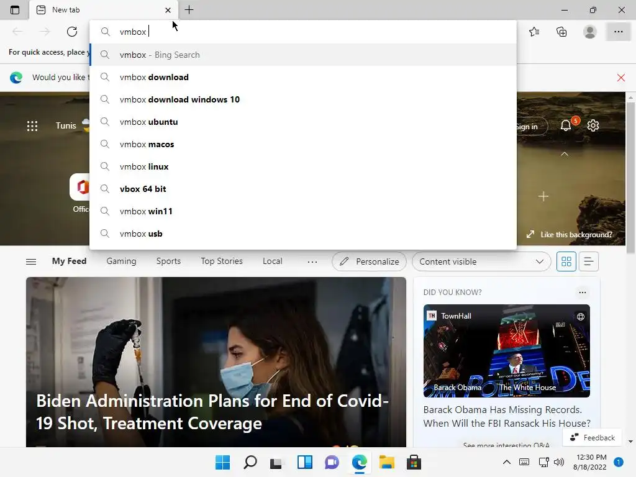The width and height of the screenshot is (636, 477).
Task: Close the New tab tab
Action: click(x=168, y=10)
